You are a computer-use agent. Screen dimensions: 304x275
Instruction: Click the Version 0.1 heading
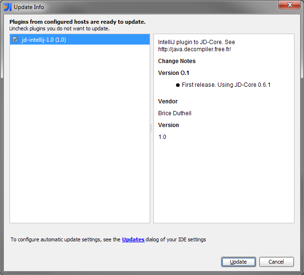tap(173, 73)
